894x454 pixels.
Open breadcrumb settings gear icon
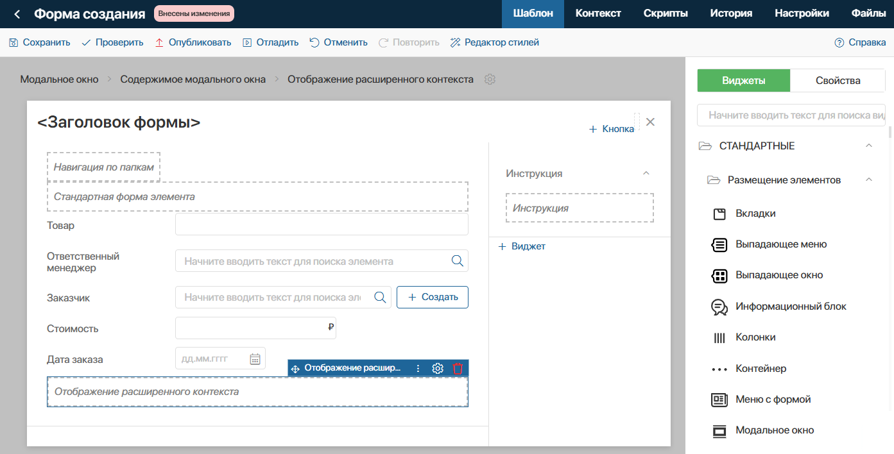(x=490, y=80)
